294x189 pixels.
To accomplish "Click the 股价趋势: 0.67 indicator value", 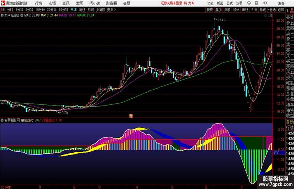I will click(x=31, y=120).
